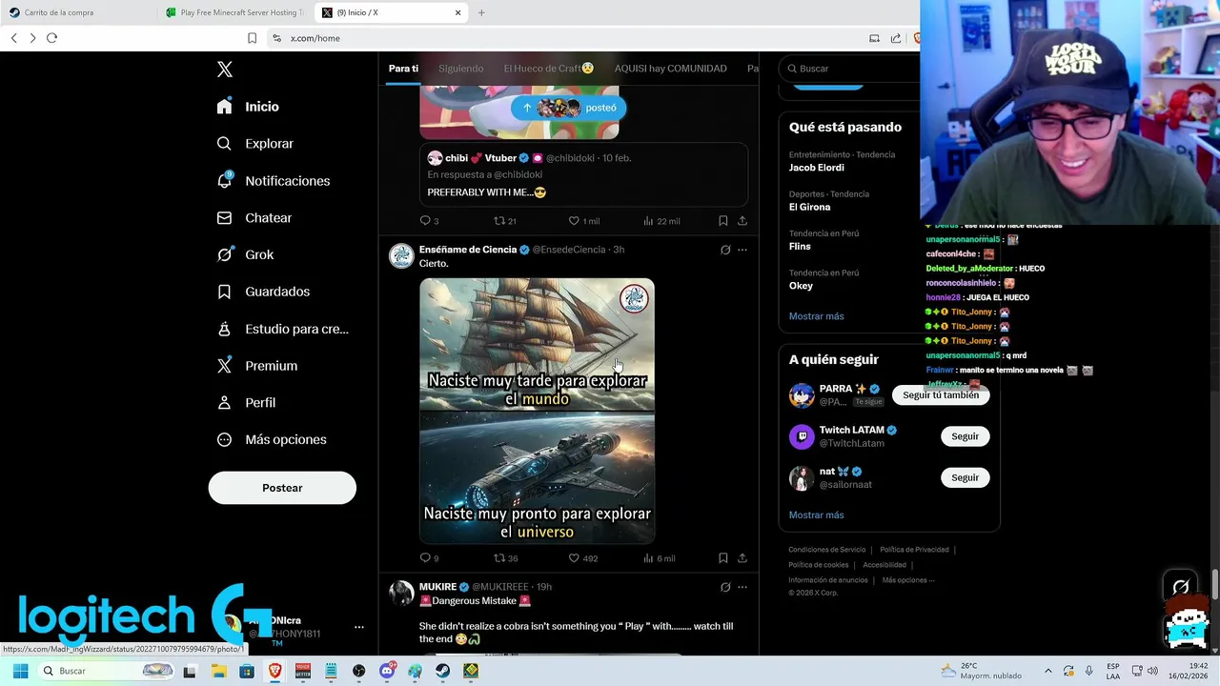Click Seguir tú también for PARRA

(941, 394)
